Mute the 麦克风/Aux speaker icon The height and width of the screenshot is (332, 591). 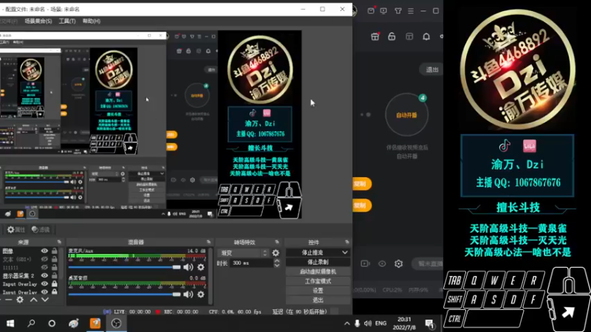188,267
